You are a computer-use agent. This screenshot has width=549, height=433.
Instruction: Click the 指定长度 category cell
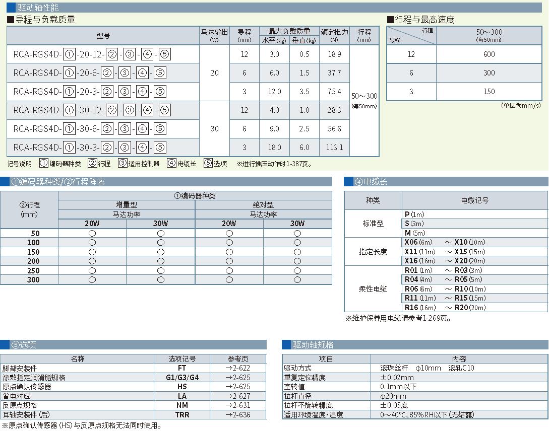[373, 251]
